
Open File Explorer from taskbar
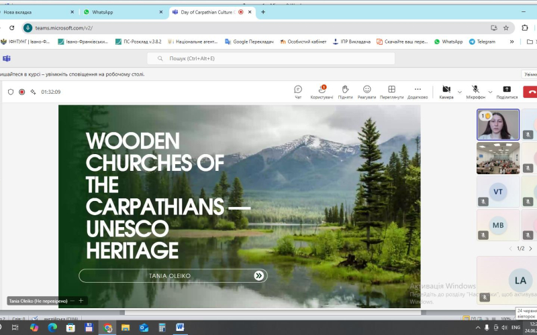(x=126, y=328)
